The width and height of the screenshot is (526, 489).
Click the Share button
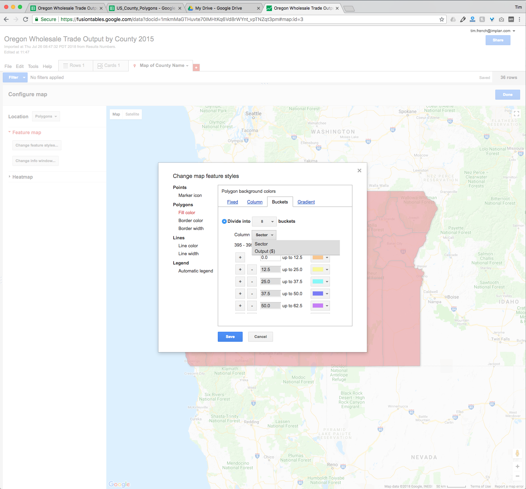pos(498,40)
